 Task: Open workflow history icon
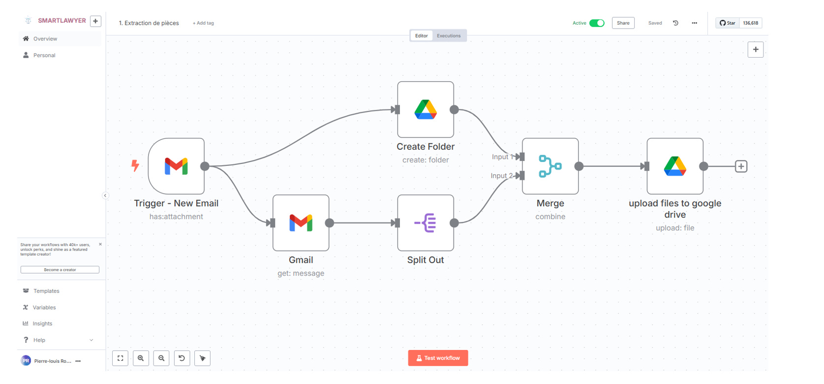675,23
